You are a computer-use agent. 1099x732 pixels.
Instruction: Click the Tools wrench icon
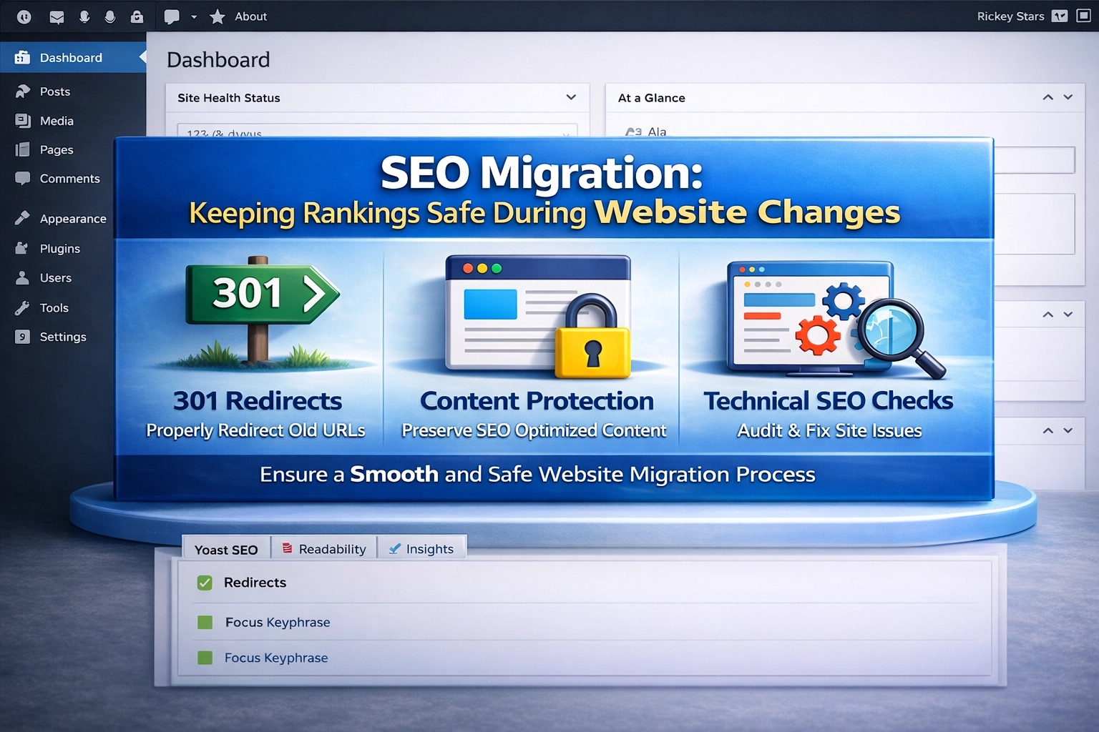click(x=23, y=308)
